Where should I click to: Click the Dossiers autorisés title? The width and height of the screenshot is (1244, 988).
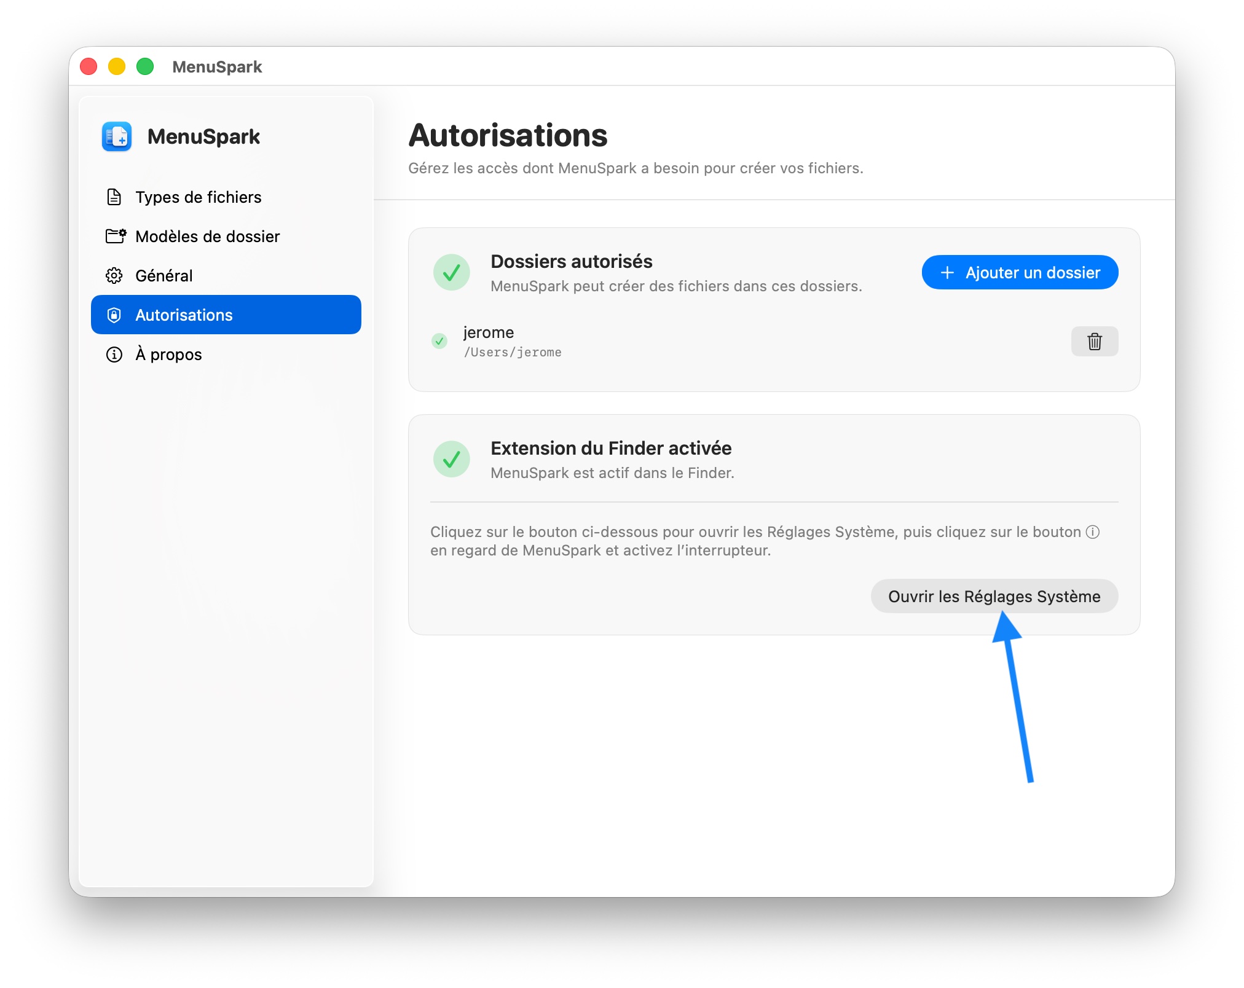pos(572,262)
